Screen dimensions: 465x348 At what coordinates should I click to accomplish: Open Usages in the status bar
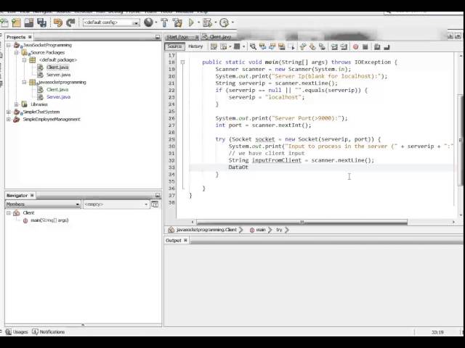(17, 332)
